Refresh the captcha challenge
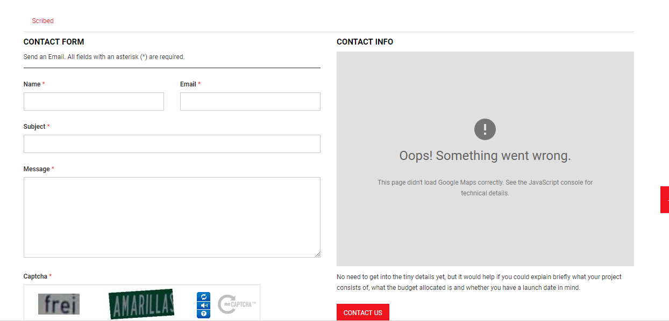This screenshot has height=321, width=669. tap(203, 297)
